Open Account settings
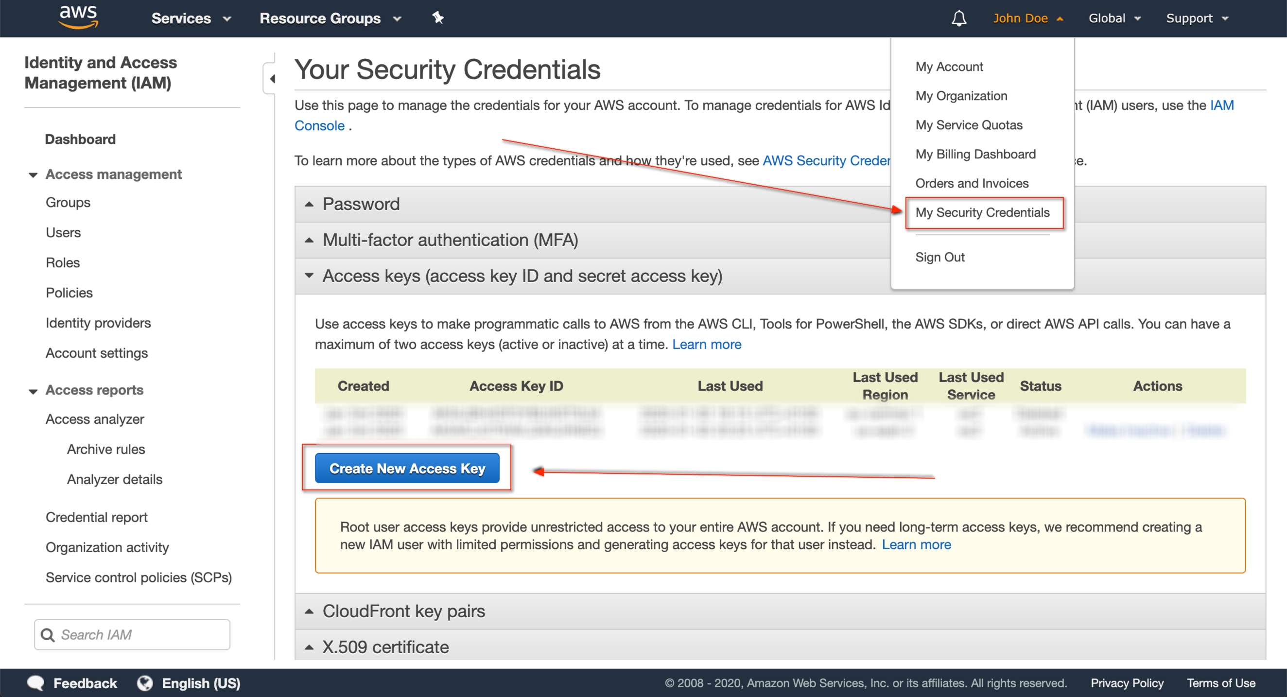The image size is (1287, 697). [96, 353]
